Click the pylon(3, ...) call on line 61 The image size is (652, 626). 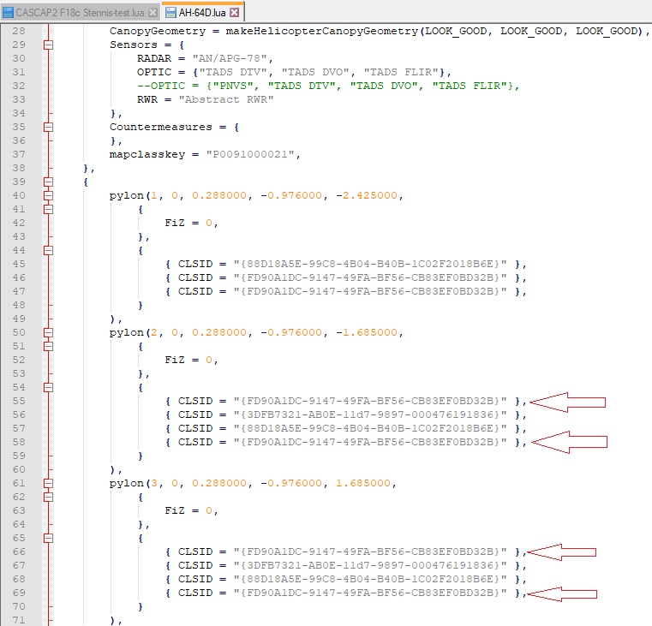tap(253, 483)
